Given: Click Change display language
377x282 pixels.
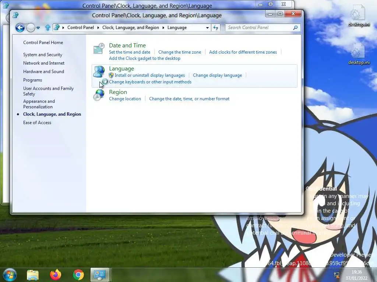Looking at the screenshot, I should coord(217,75).
